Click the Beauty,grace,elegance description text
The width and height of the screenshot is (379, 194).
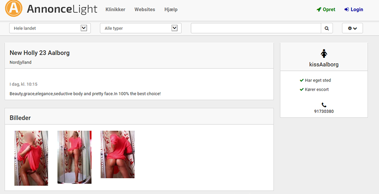[x=85, y=93]
